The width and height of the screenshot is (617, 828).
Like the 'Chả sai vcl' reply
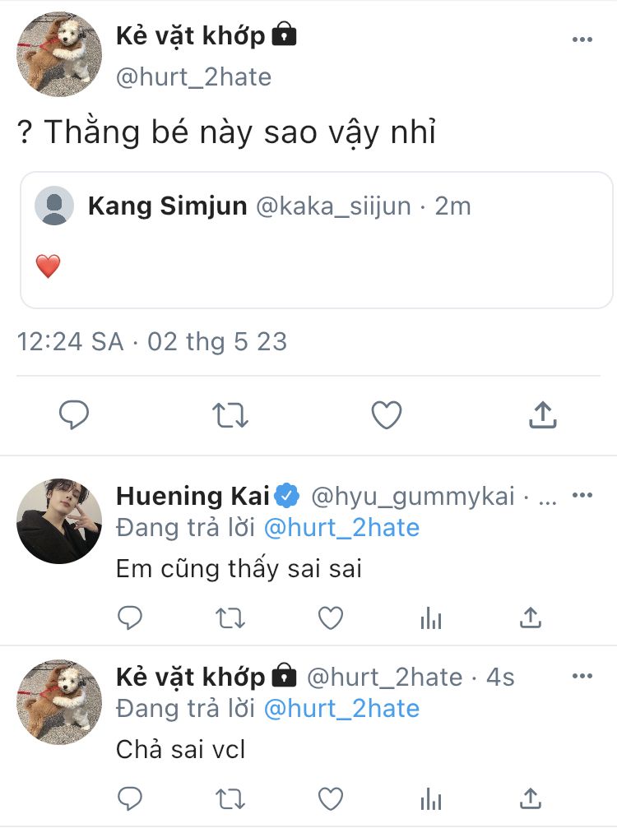(x=331, y=798)
